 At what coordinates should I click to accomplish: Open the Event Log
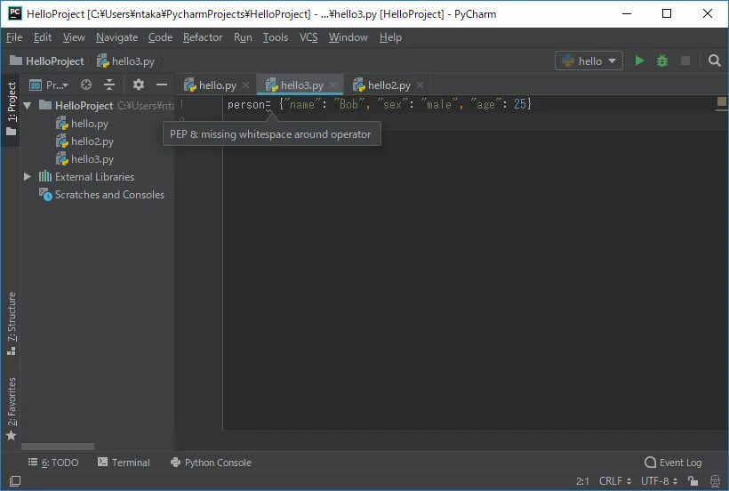click(x=673, y=463)
